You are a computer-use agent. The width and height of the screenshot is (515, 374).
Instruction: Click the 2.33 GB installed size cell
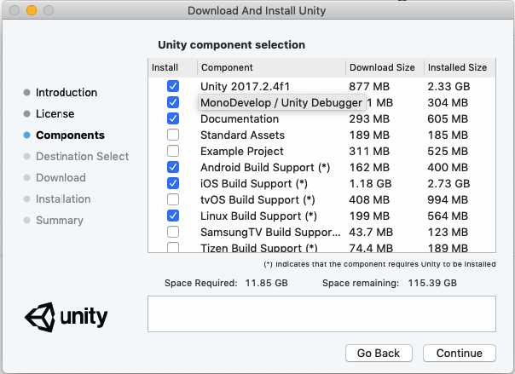[448, 86]
